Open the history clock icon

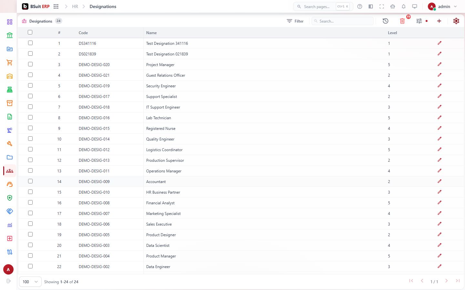[386, 21]
